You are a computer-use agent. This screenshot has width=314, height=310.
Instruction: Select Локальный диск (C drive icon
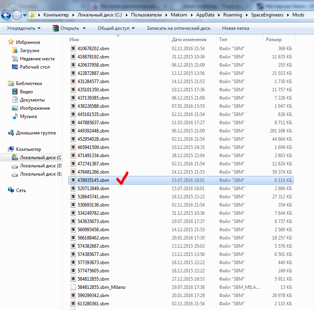tap(15, 157)
